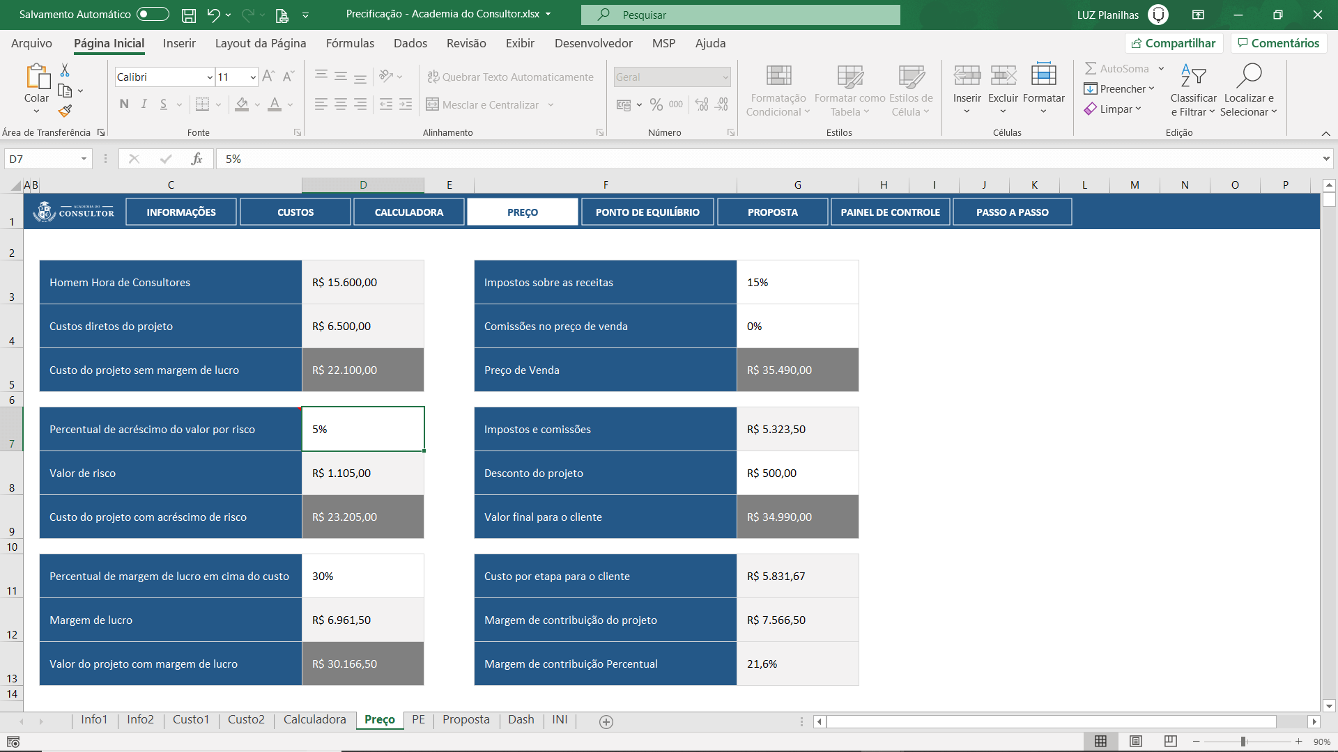Open the Geral number format dropdown

[725, 77]
